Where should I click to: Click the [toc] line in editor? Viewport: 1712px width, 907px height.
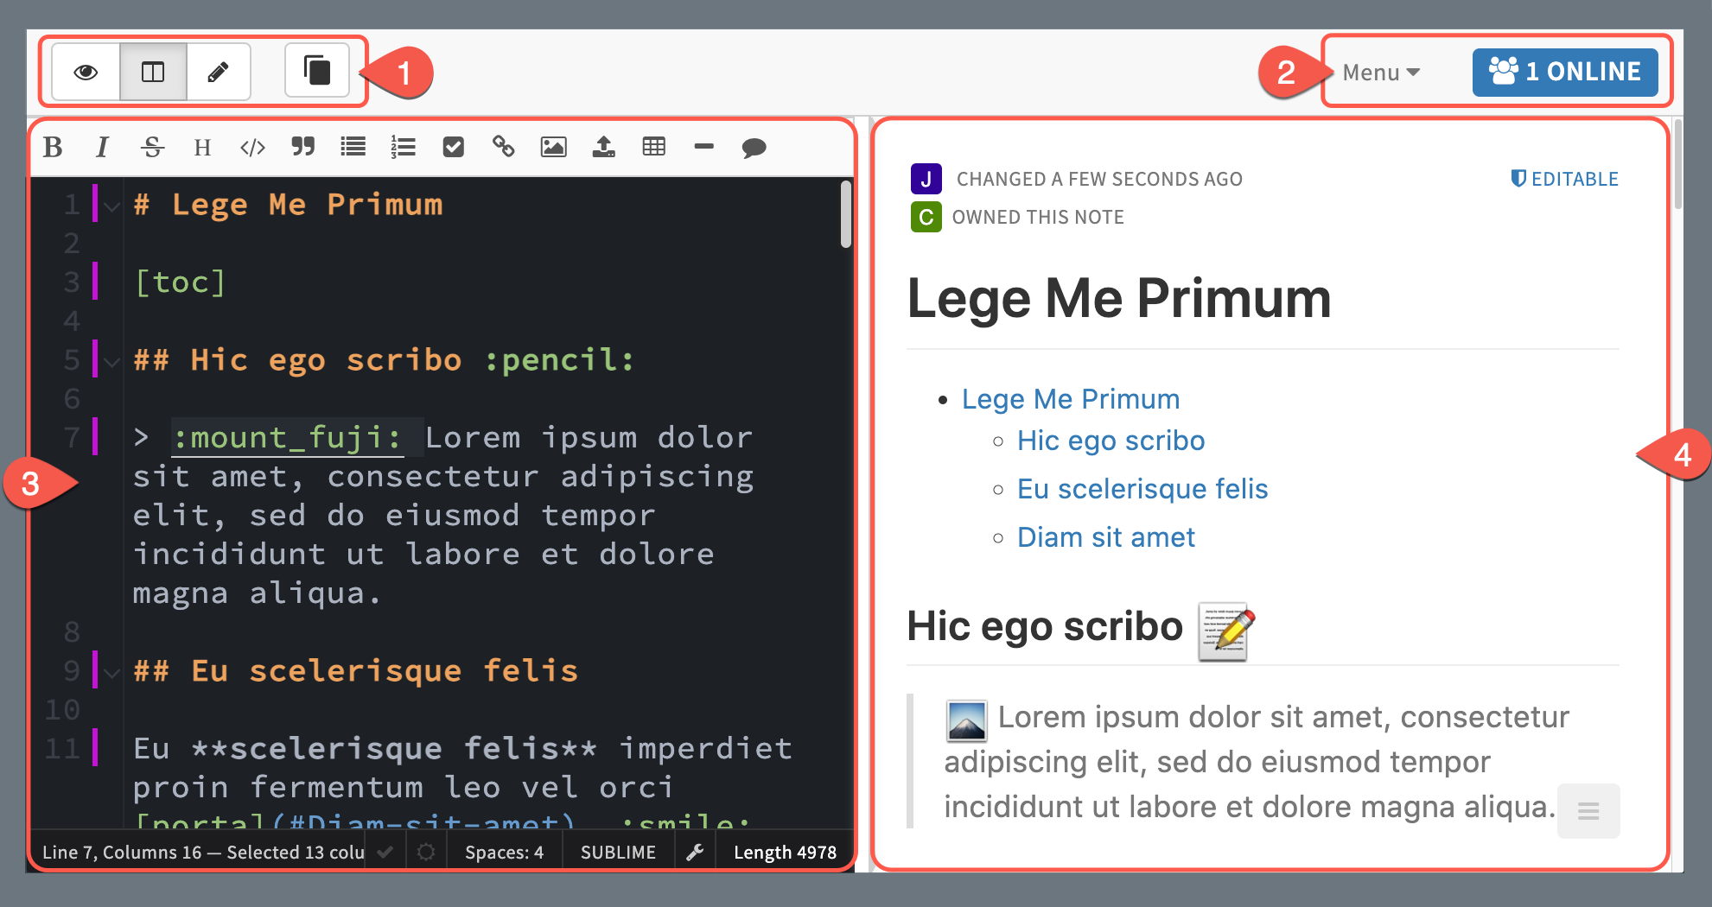point(181,282)
